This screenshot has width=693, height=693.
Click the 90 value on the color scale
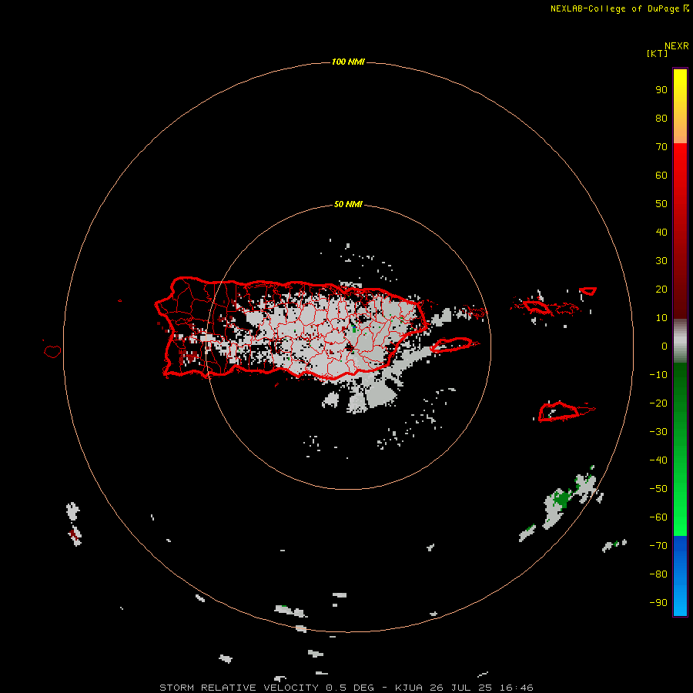661,90
